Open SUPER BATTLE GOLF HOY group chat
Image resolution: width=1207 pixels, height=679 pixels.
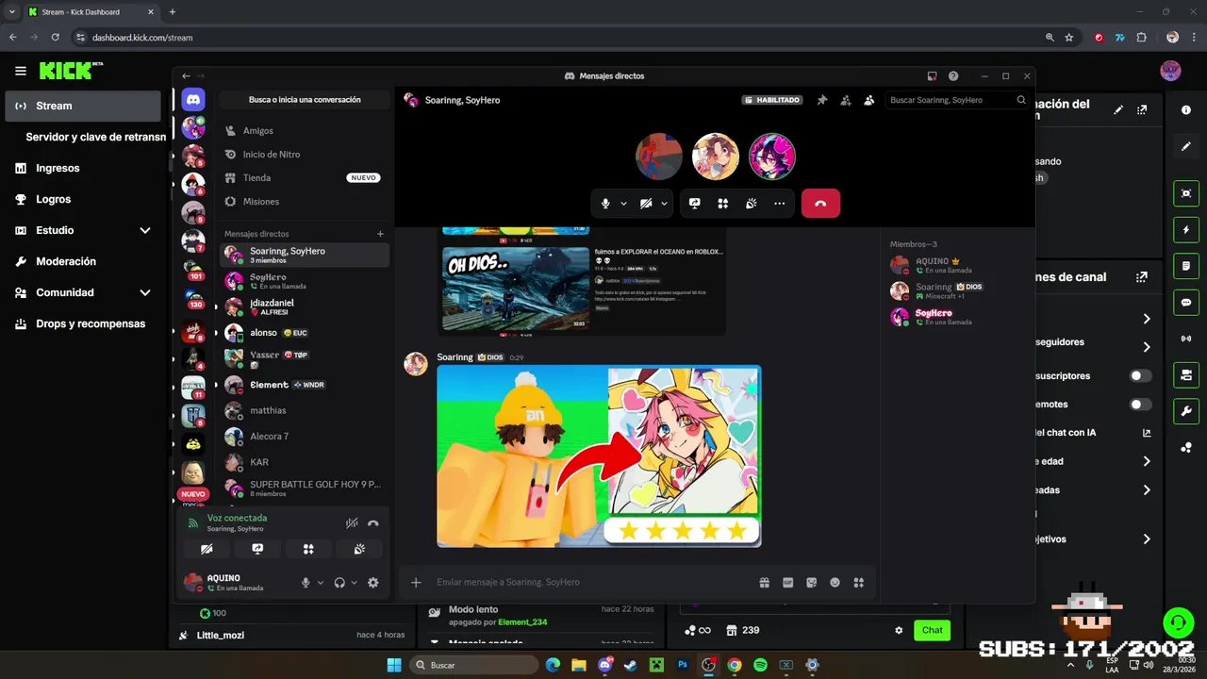click(x=305, y=488)
